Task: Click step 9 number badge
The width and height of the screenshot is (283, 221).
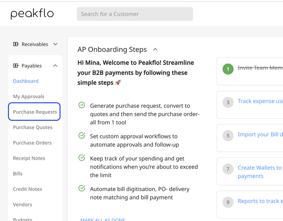Action: coord(228,202)
